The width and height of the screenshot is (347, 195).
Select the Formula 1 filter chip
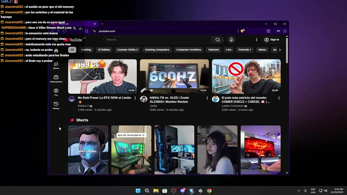click(x=245, y=50)
